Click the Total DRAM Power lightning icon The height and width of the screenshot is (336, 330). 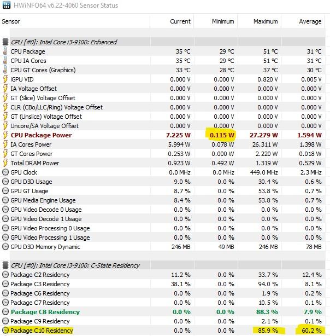pyautogui.click(x=5, y=163)
